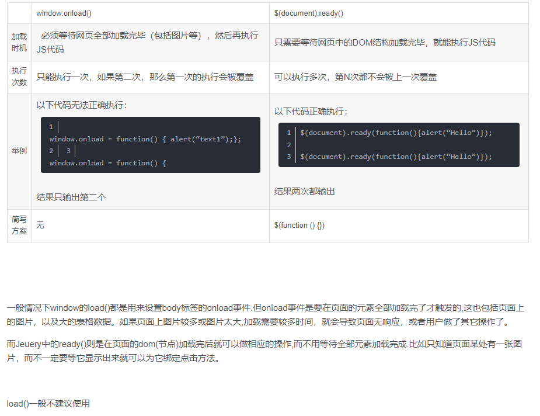Click line 1 of the $(document).ready code block

[396, 133]
